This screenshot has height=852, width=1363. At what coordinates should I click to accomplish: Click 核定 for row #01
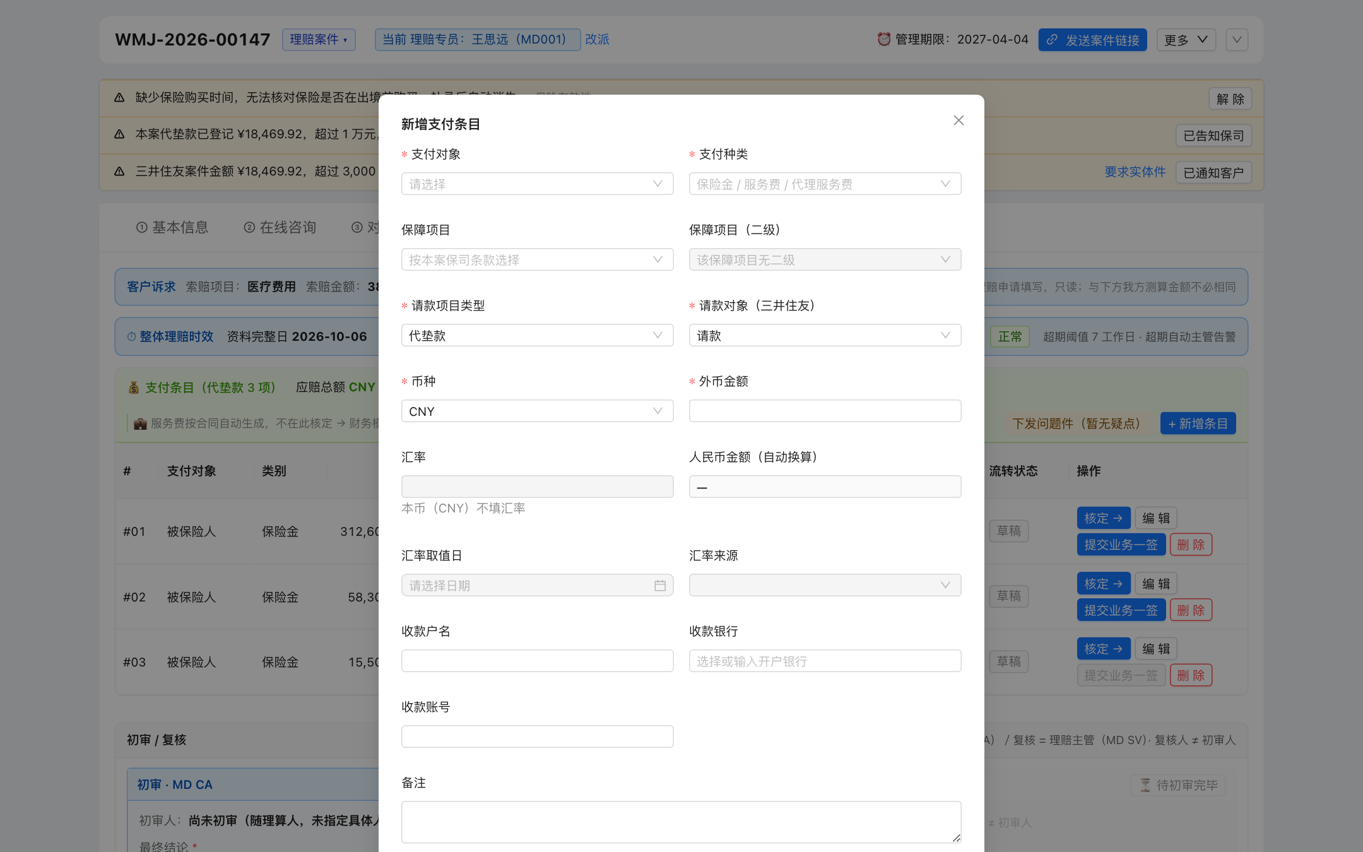pyautogui.click(x=1103, y=518)
